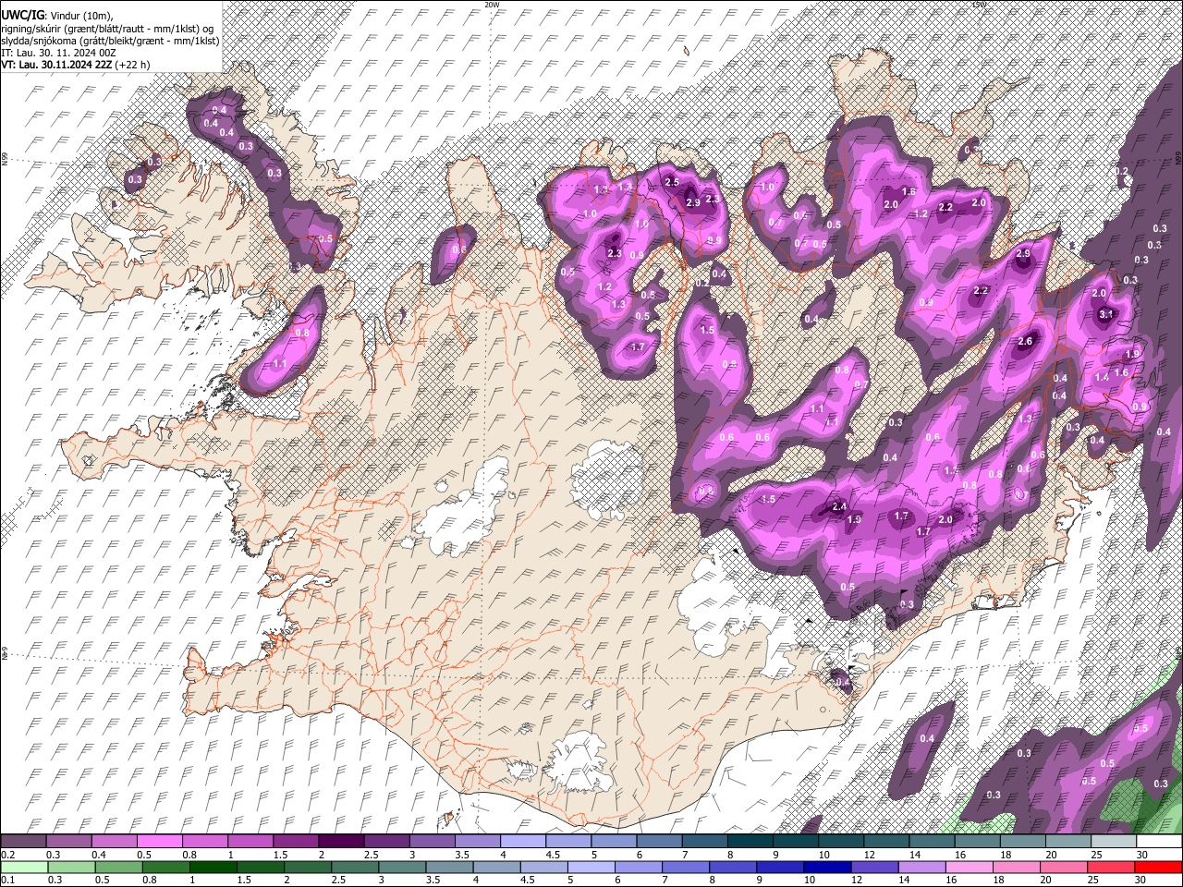Click the dark teal 8 swatch in purple-to-gray legend row
Image resolution: width=1183 pixels, height=887 pixels.
[x=750, y=842]
